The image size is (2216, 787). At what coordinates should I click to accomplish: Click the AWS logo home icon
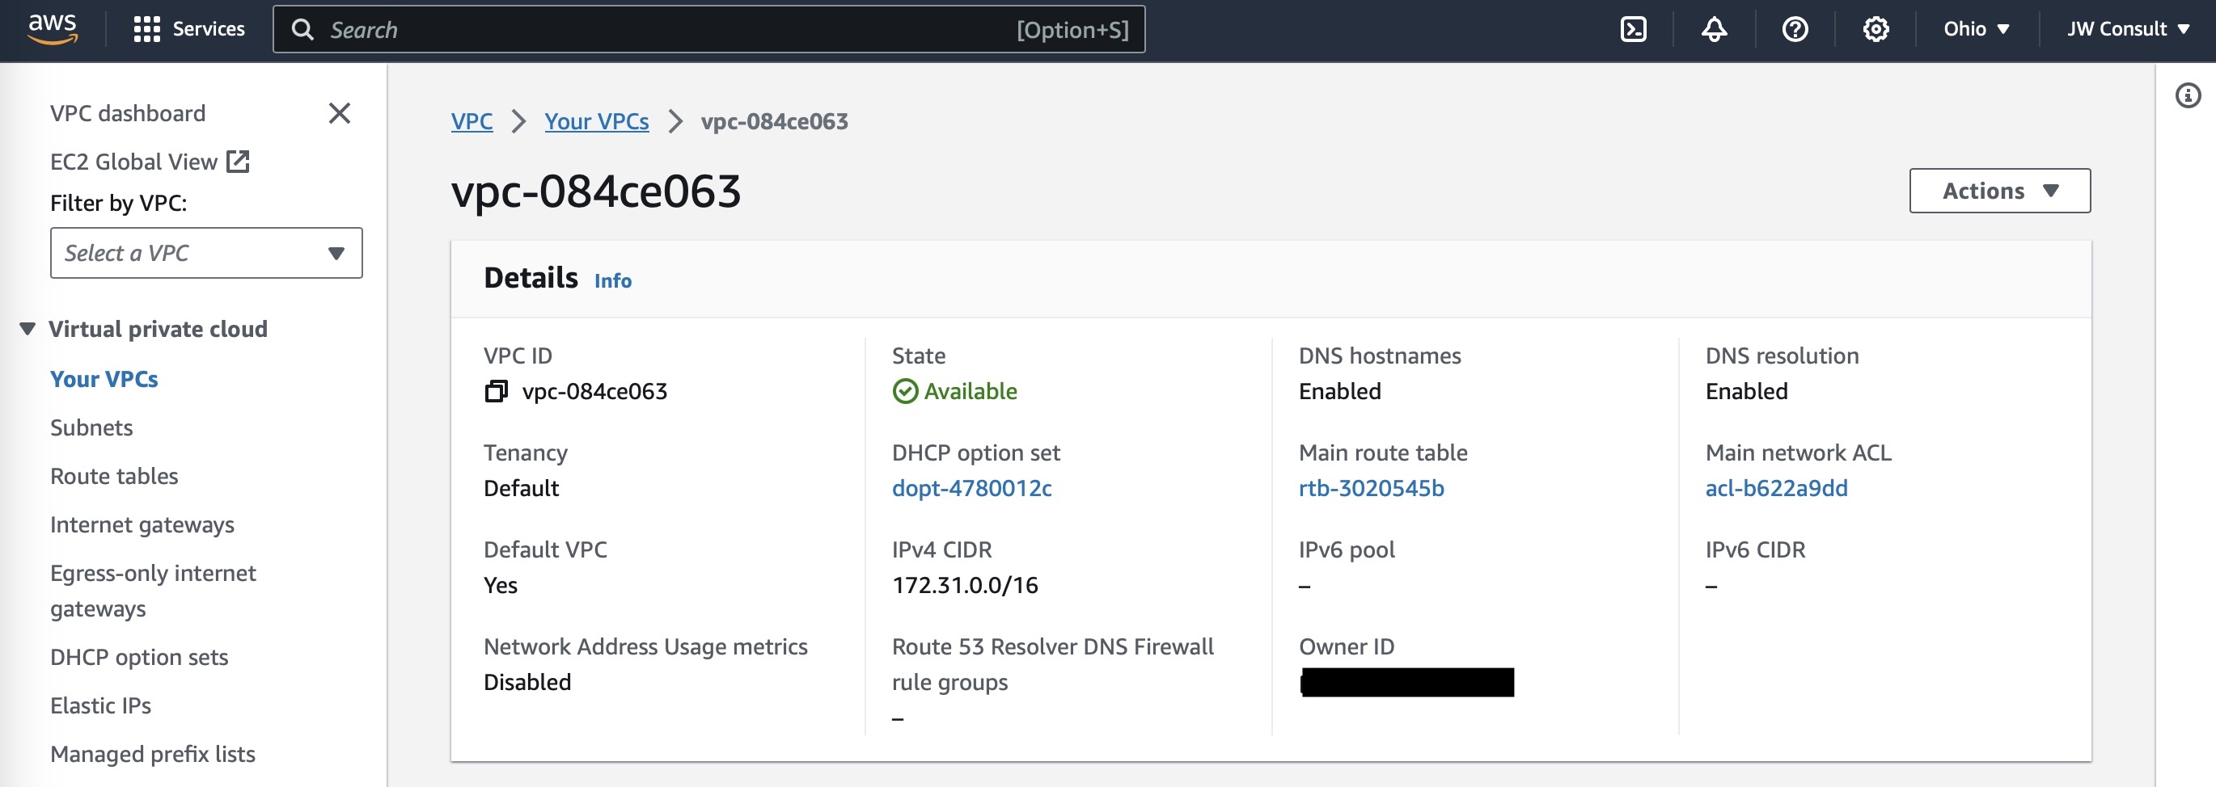(53, 29)
